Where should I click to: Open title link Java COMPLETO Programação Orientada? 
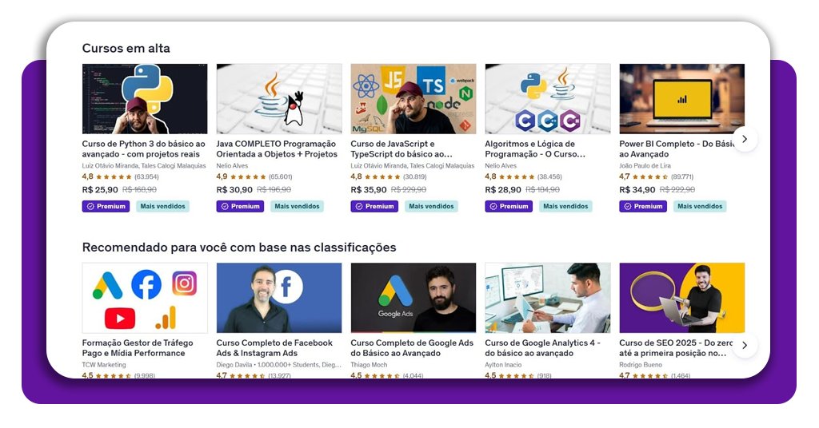pyautogui.click(x=277, y=149)
